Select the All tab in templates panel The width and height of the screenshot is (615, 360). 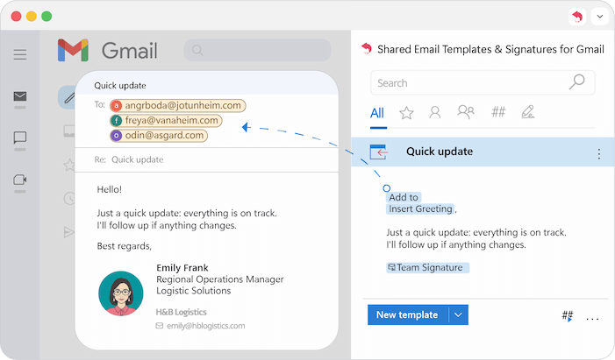click(377, 113)
